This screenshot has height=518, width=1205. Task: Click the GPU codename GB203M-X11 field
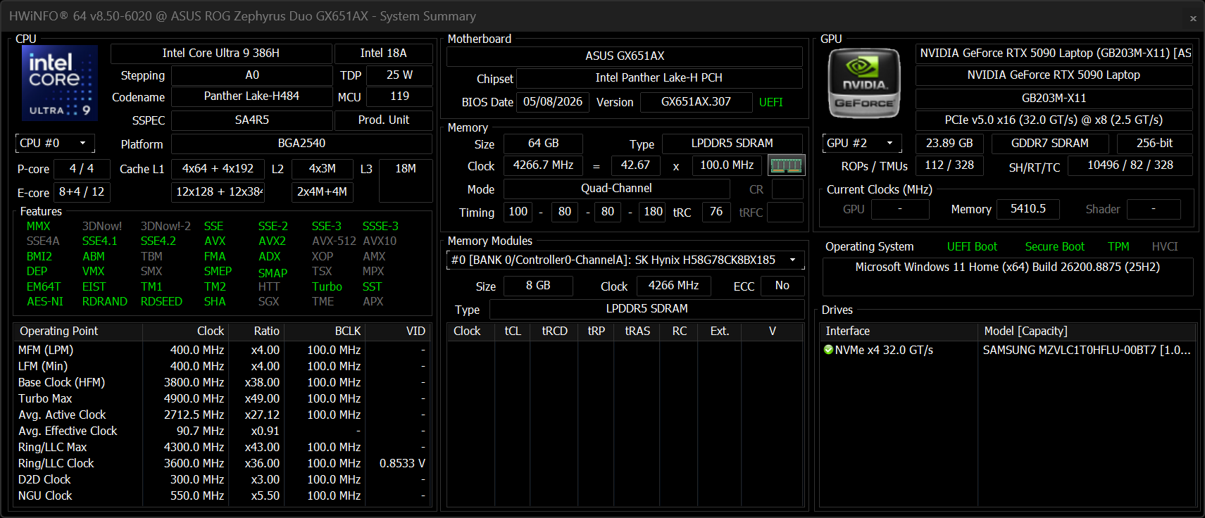point(1054,99)
